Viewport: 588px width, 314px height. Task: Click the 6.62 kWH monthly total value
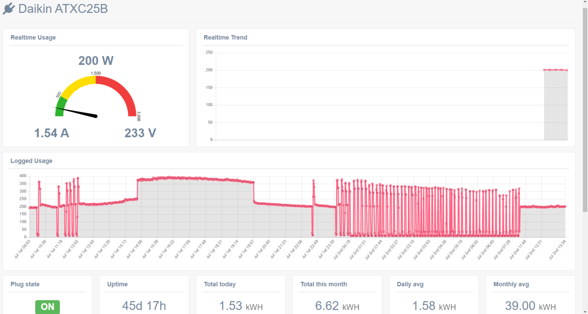[337, 306]
